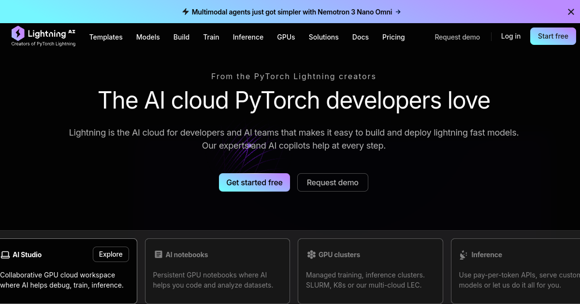This screenshot has width=580, height=304.
Task: Select the Inference product card
Action: tap(515, 271)
